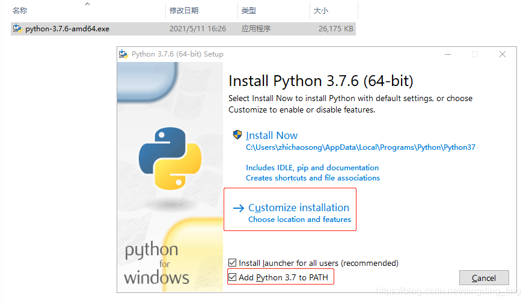Minimize the Python Setup window

pos(448,54)
